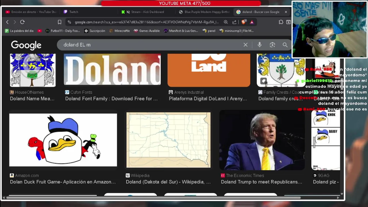The height and width of the screenshot is (207, 368).
Task: Click the HouseOfNames source icon
Action: (x=12, y=92)
